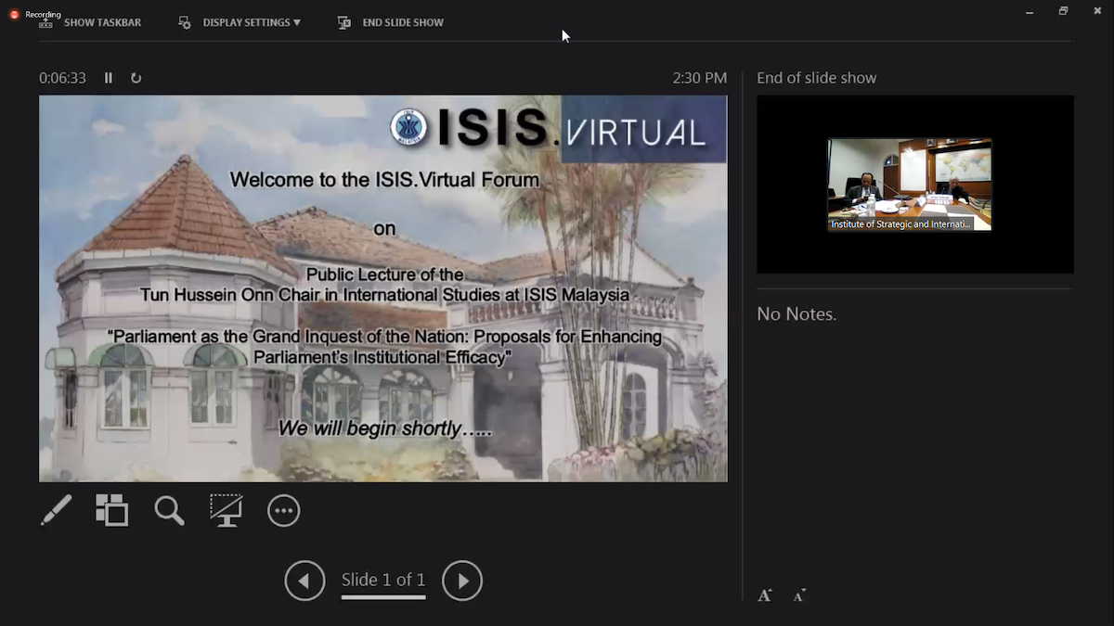Zoom into the slide with magnifier

coord(169,510)
